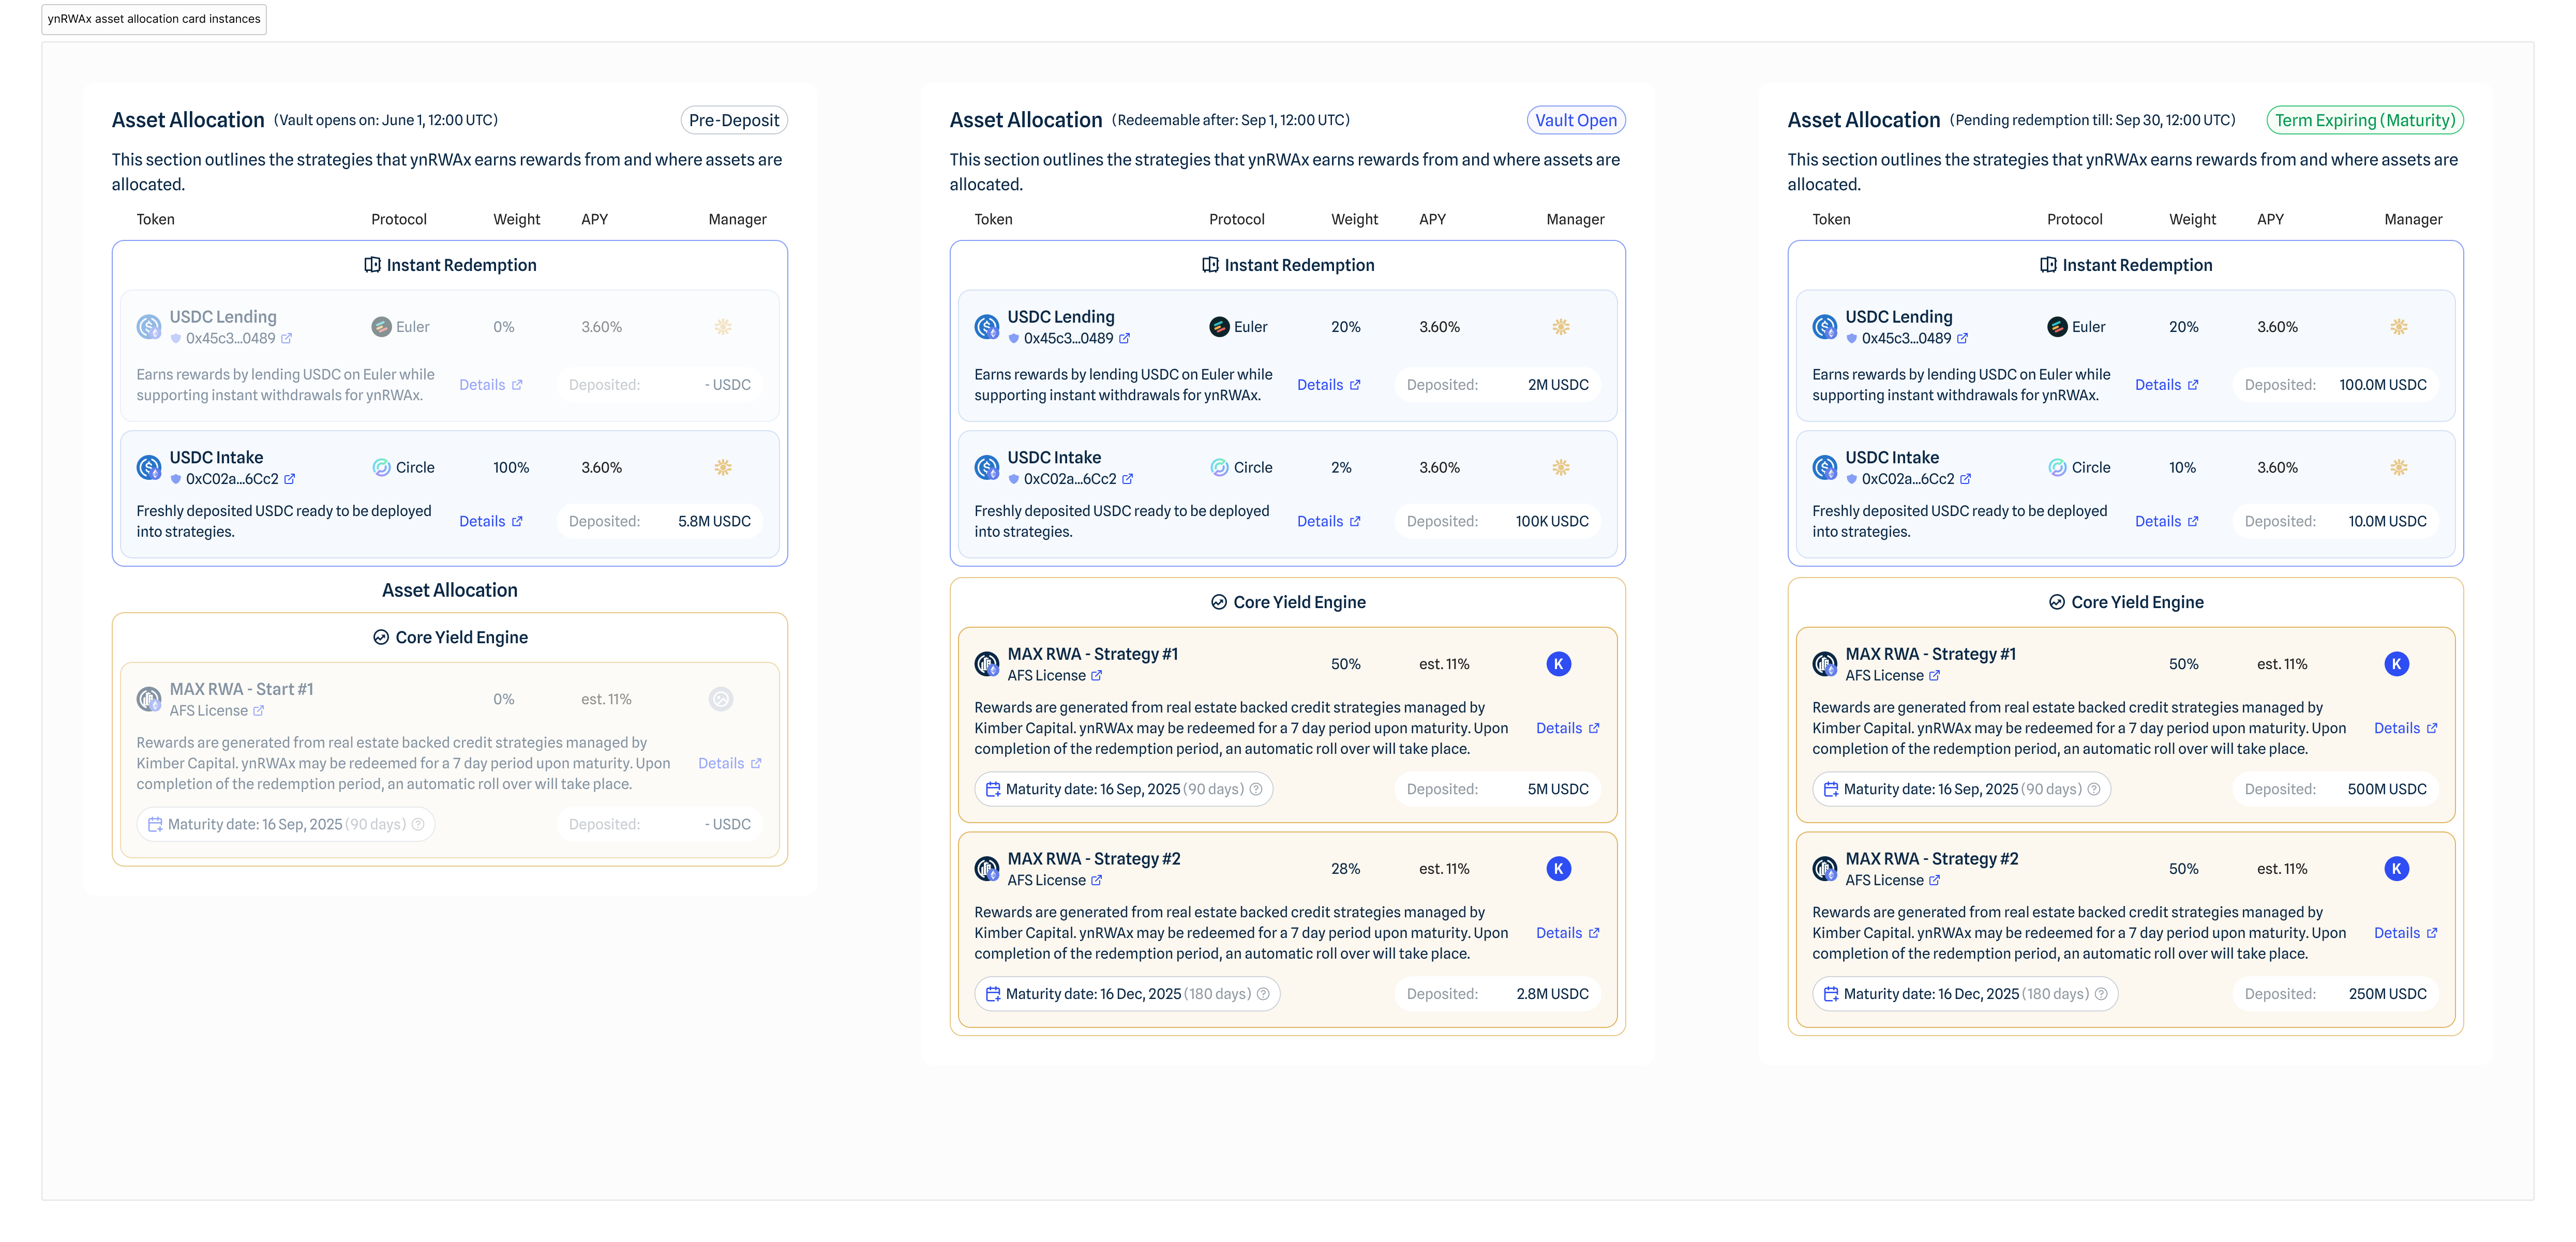The width and height of the screenshot is (2576, 1242).
Task: Open Details link for Strategy #2 in Term Expiring card
Action: point(2406,934)
